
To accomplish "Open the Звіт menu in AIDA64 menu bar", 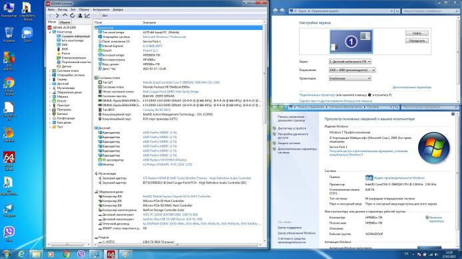I will [x=73, y=9].
